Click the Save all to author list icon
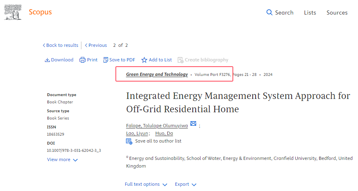Image resolution: width=358 pixels, height=191 pixels. [129, 141]
